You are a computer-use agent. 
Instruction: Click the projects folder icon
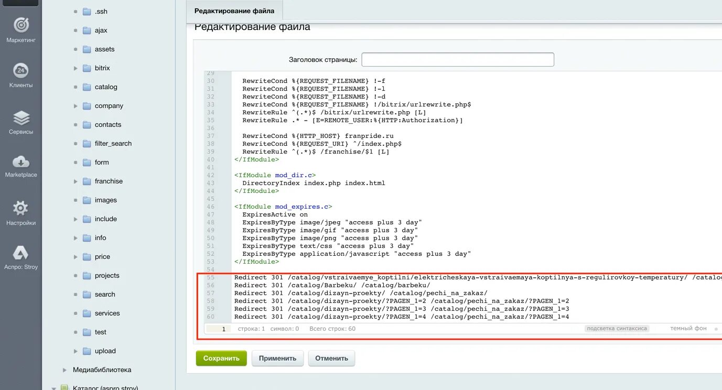tap(87, 276)
